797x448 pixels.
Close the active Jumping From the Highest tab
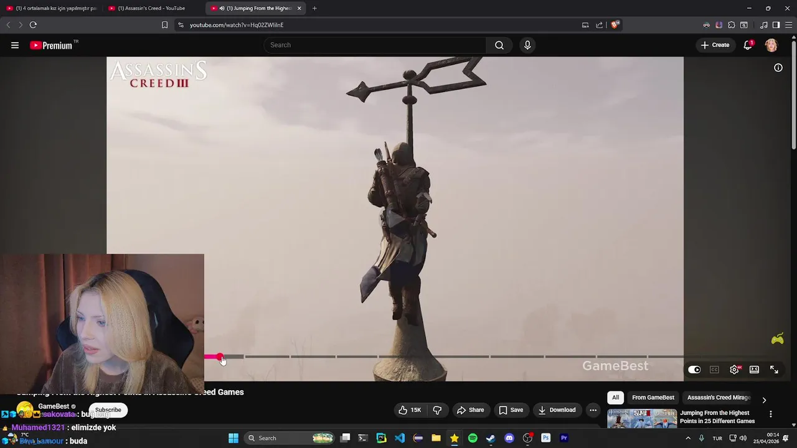pyautogui.click(x=299, y=8)
